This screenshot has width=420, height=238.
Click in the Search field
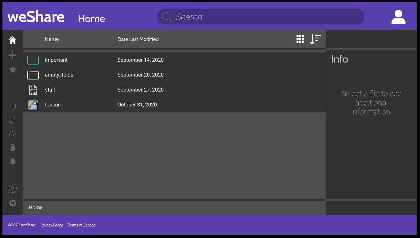tap(261, 17)
